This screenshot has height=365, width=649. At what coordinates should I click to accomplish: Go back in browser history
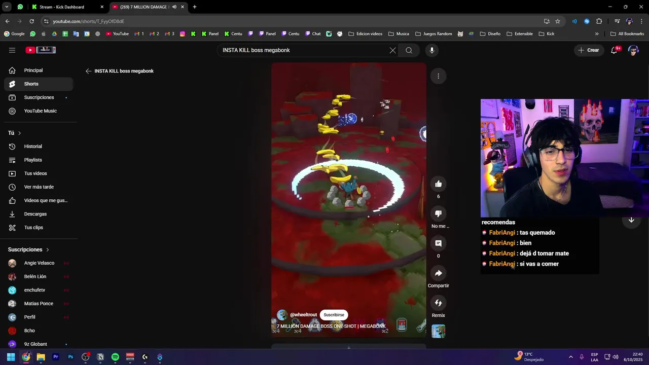click(x=8, y=21)
